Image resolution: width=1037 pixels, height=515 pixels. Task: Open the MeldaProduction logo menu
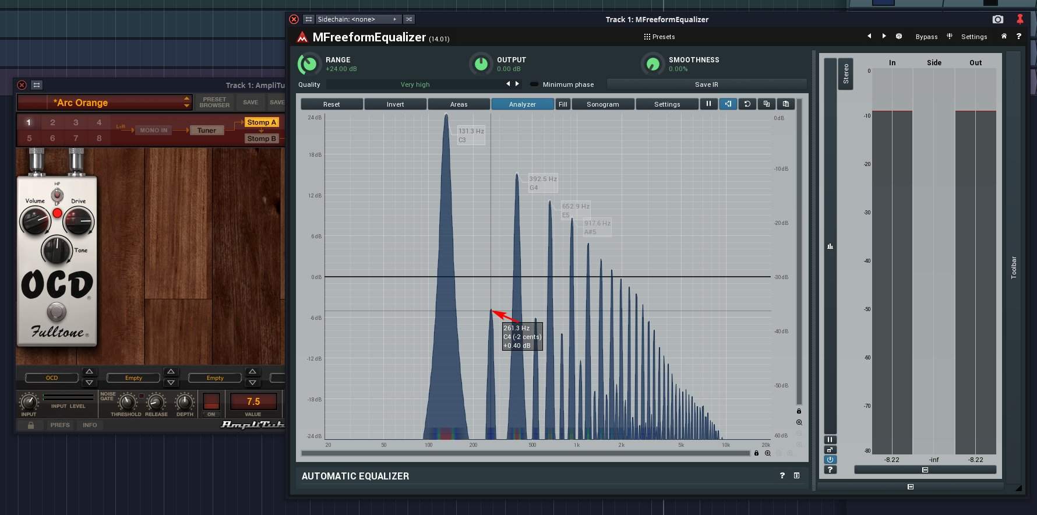(x=302, y=37)
